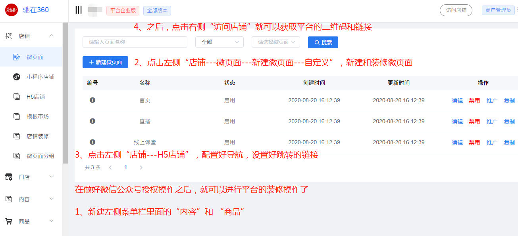Click the 更新时间 column header
Screen dimensions: 518x236
(x=399, y=83)
